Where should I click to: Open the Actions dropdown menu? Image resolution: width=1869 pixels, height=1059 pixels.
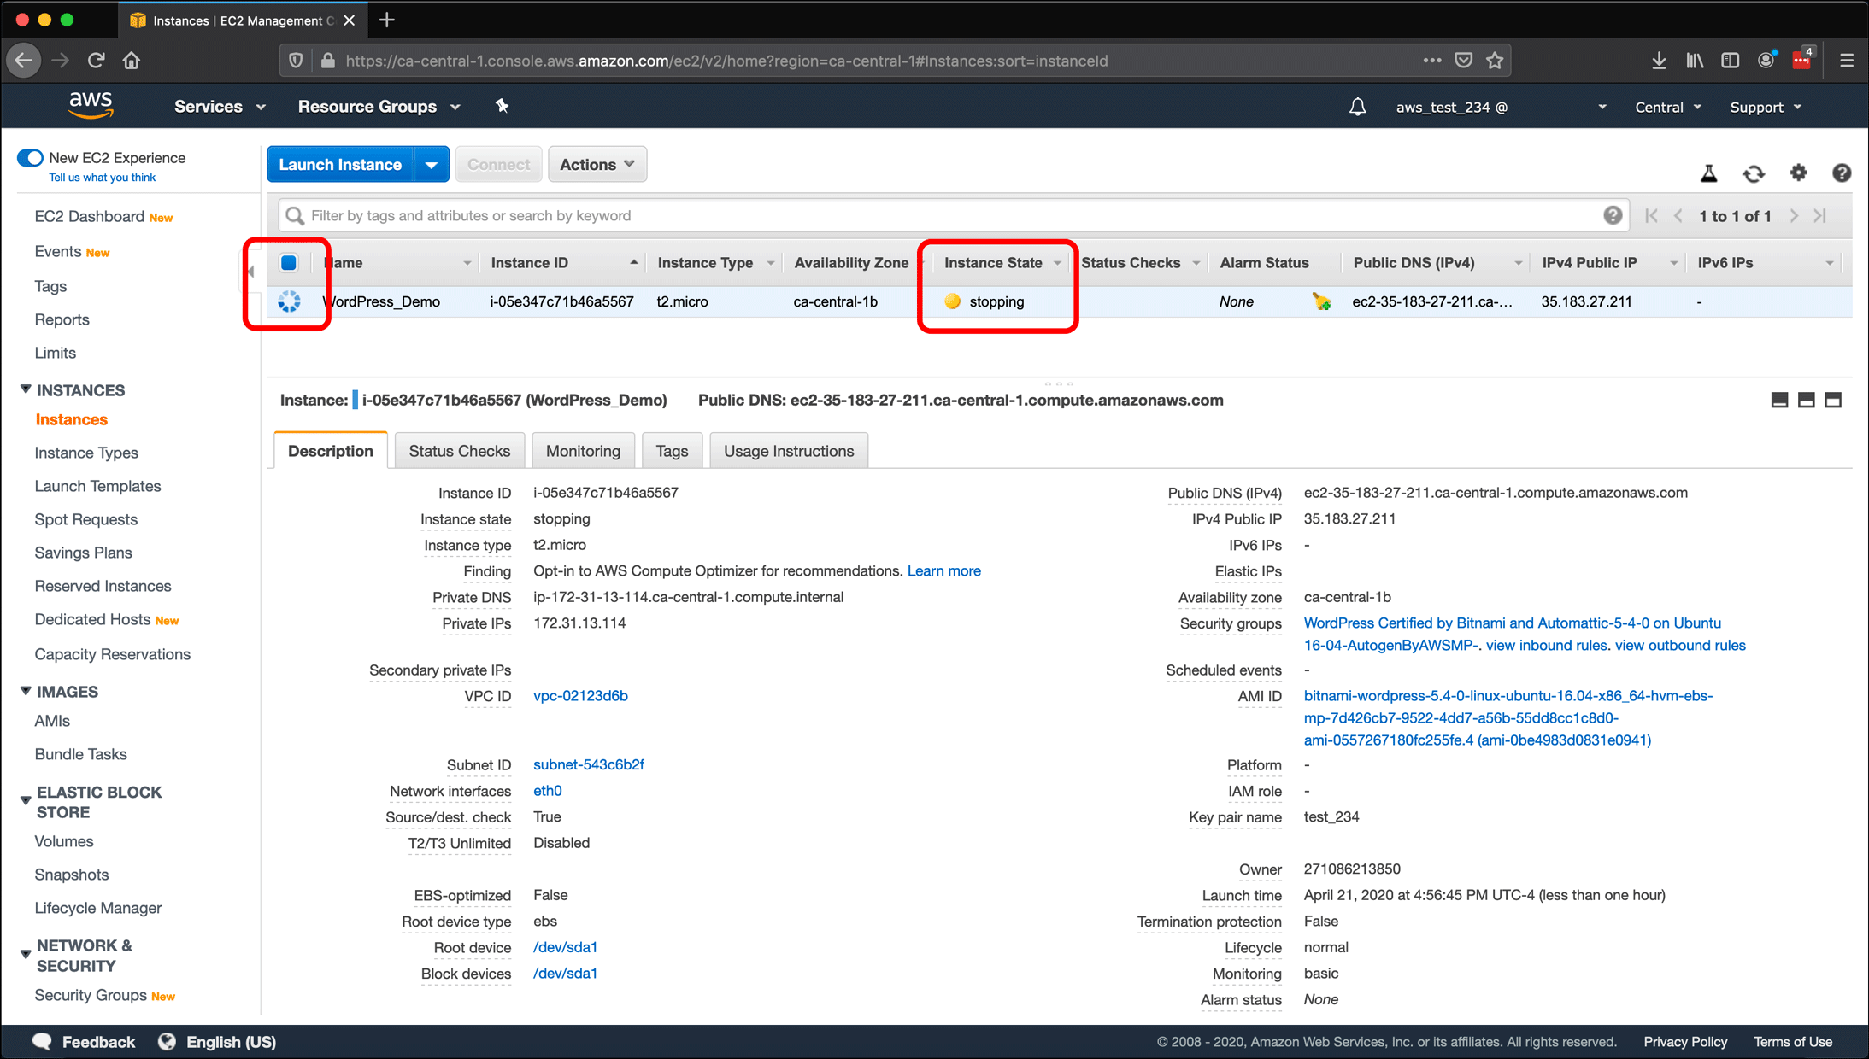coord(597,164)
